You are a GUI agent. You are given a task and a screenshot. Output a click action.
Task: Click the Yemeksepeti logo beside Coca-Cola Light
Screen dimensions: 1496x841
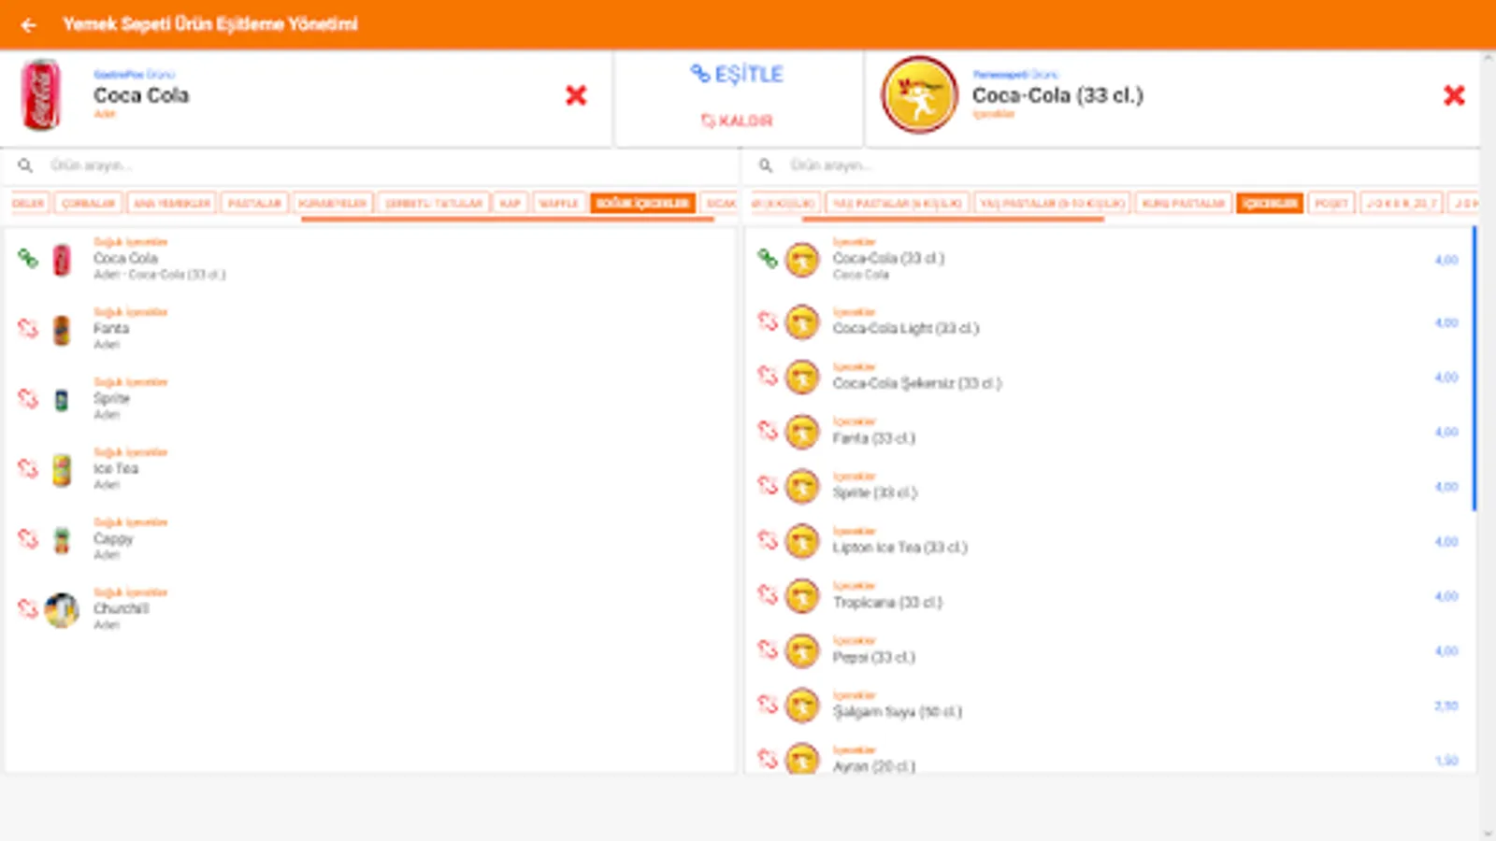point(802,322)
